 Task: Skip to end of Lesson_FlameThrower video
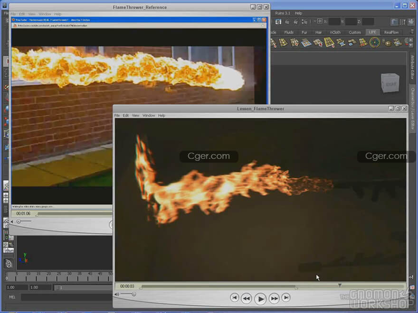coord(286,297)
